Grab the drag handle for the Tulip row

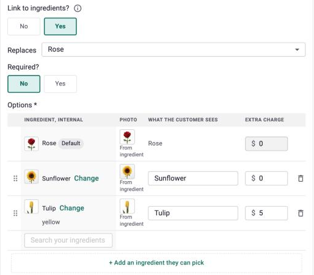coord(15,213)
